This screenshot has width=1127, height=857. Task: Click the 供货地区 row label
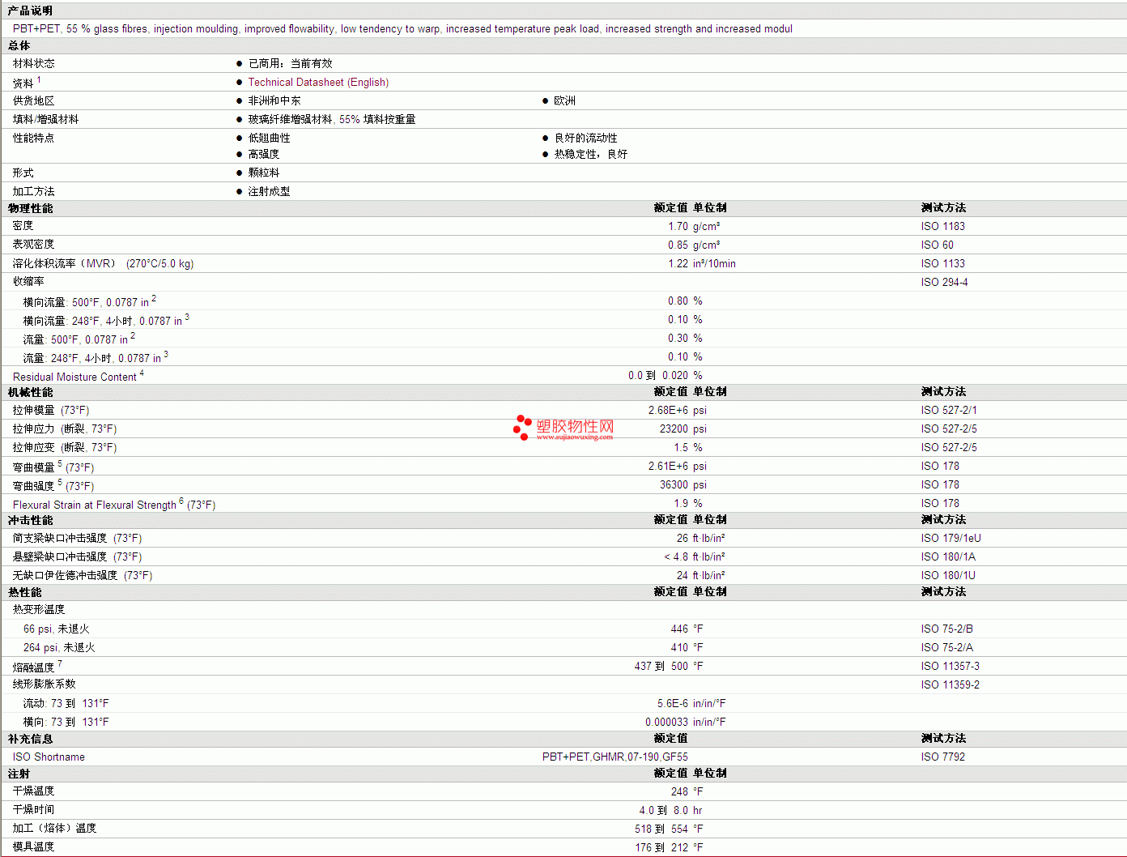(x=34, y=100)
